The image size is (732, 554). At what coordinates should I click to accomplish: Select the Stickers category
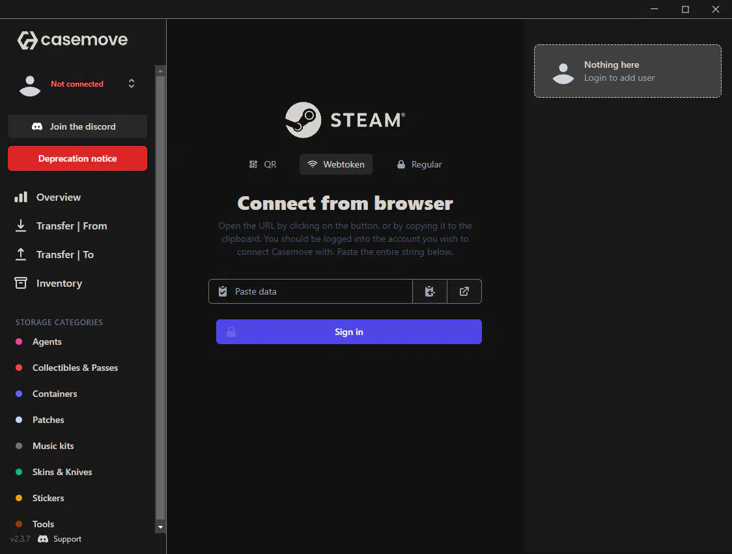48,499
